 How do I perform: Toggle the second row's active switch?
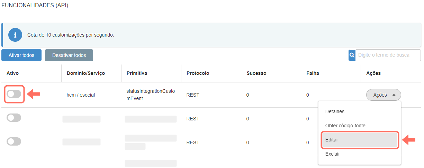(14, 118)
